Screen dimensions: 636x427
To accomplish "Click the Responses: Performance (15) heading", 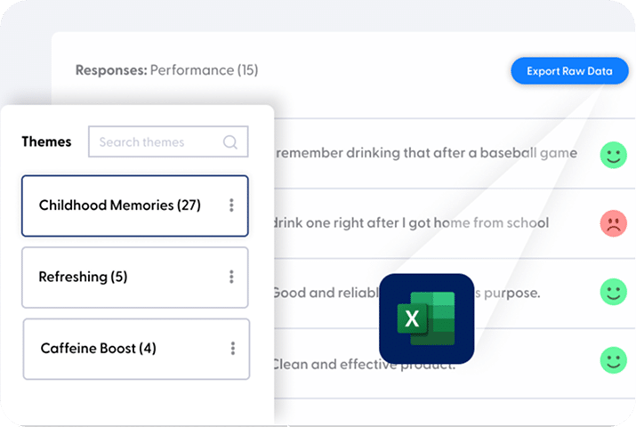I will (x=166, y=70).
